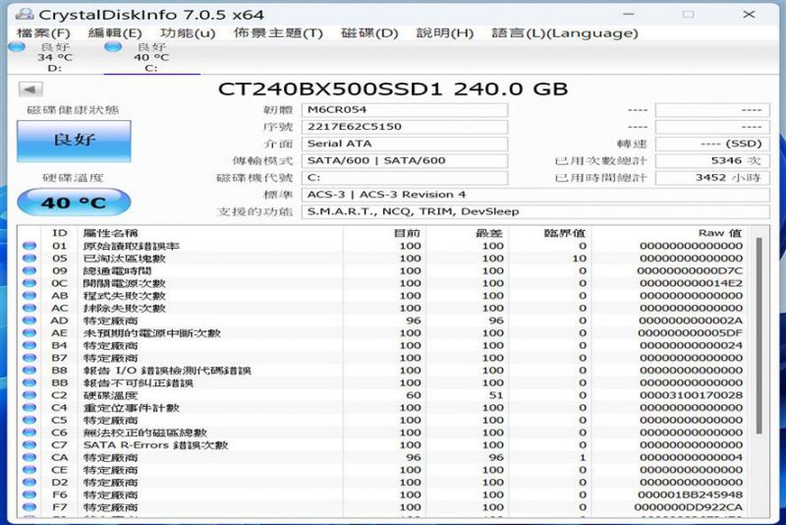This screenshot has height=525, width=786.
Task: Click status orb for attribute 0C
Action: coord(29,283)
